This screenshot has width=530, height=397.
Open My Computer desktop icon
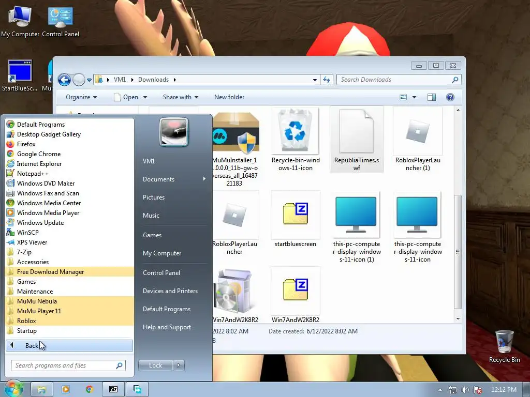[x=20, y=21]
